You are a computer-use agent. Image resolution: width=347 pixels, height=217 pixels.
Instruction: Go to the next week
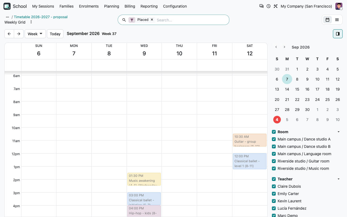(x=19, y=34)
